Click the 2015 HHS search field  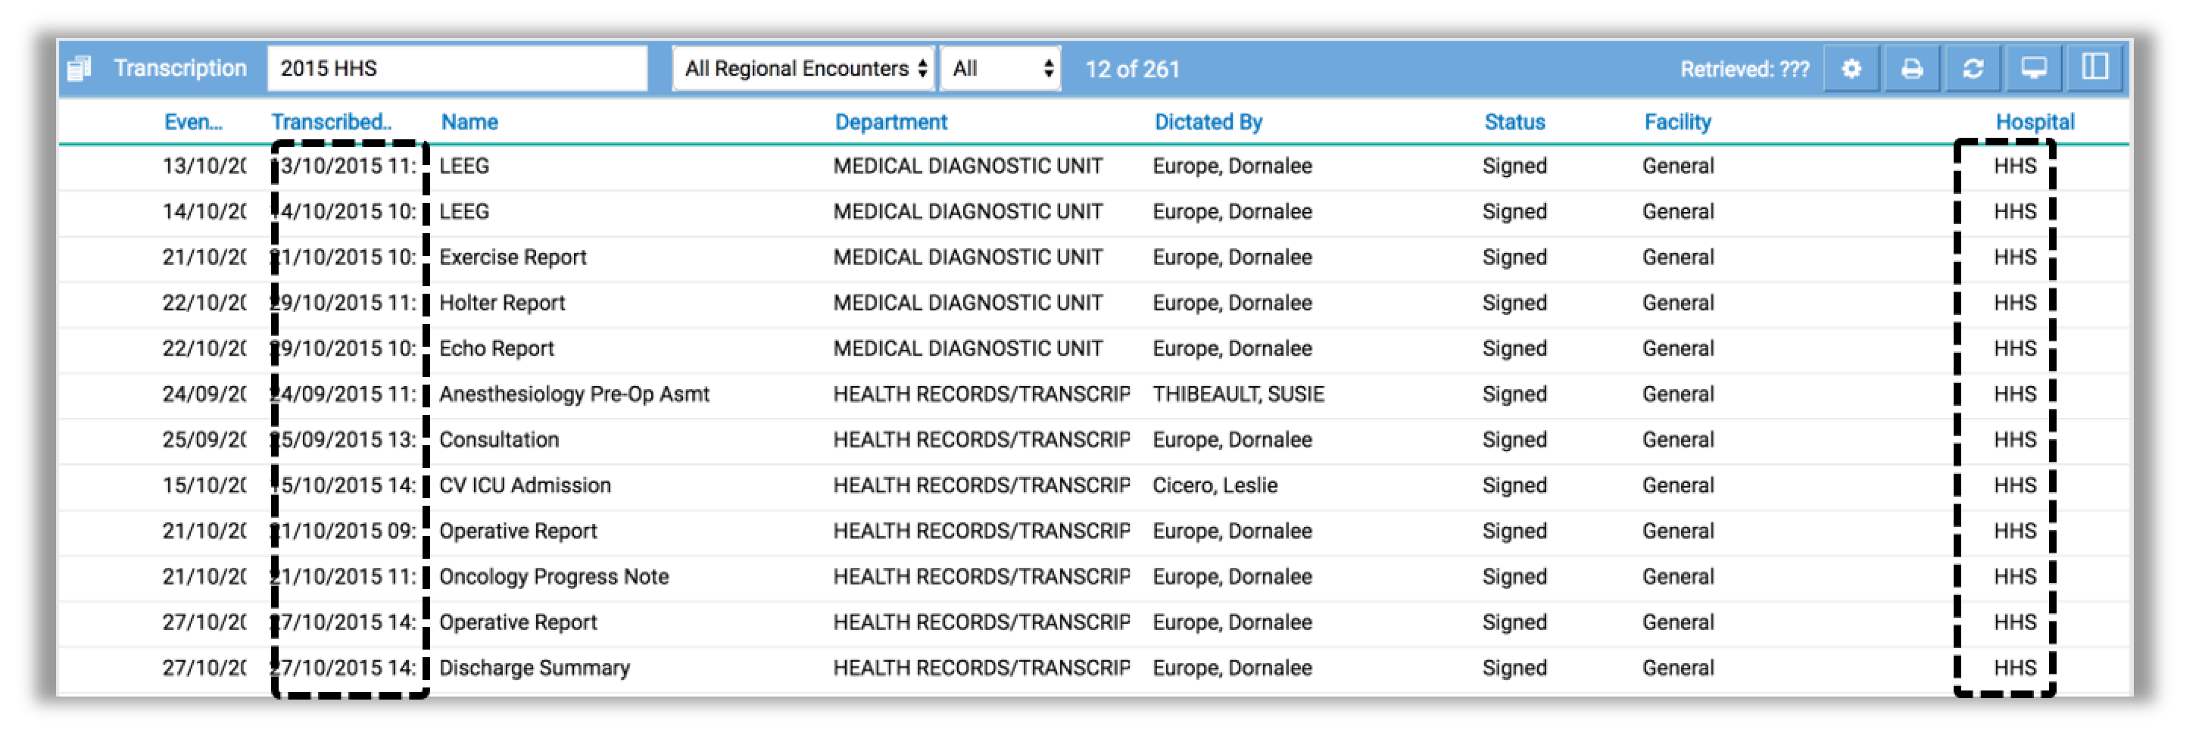(x=457, y=68)
